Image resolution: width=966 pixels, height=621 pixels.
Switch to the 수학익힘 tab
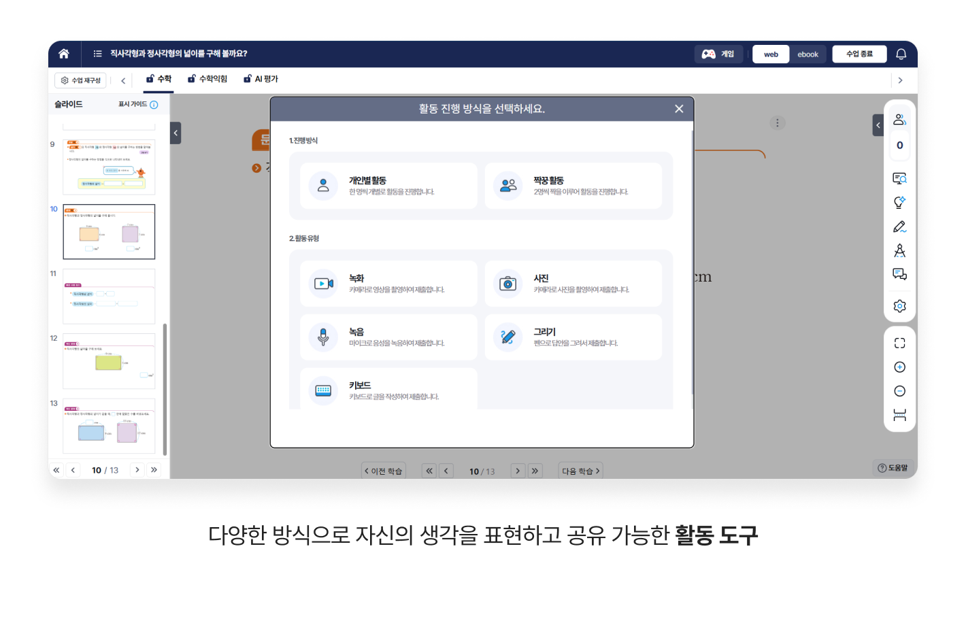point(207,79)
